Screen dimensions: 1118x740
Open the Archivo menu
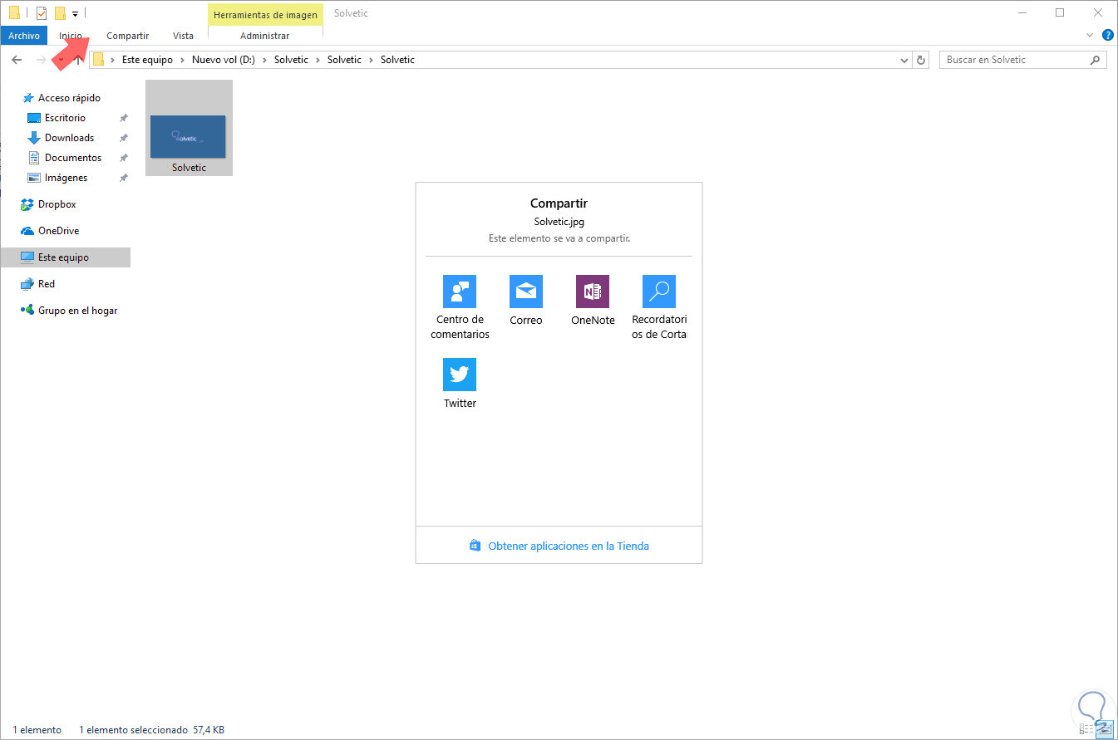25,36
